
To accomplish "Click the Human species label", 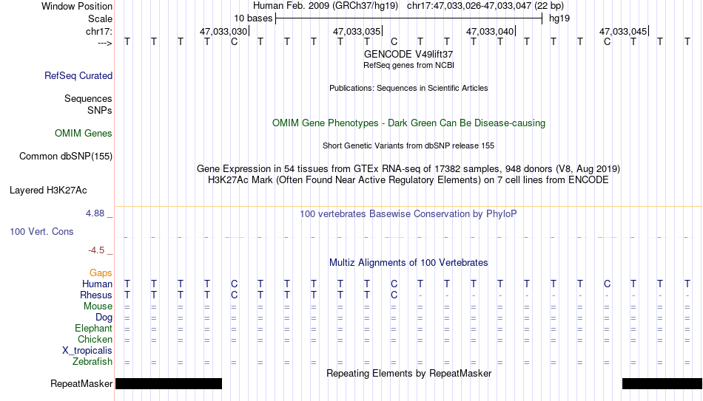I will (x=97, y=284).
